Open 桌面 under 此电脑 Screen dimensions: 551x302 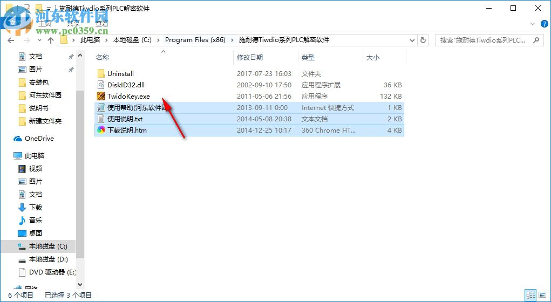pyautogui.click(x=36, y=234)
